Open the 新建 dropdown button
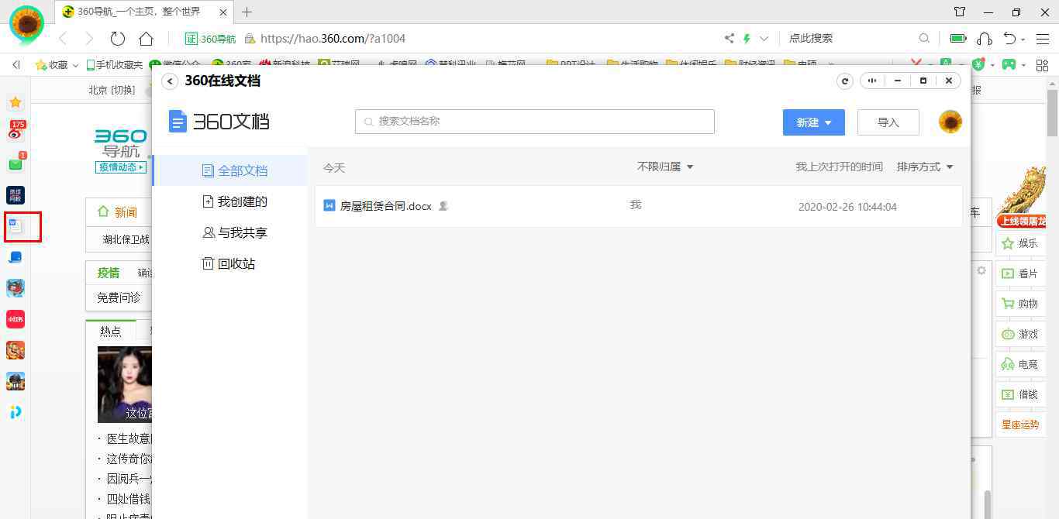Viewport: 1059px width, 519px height. point(813,122)
